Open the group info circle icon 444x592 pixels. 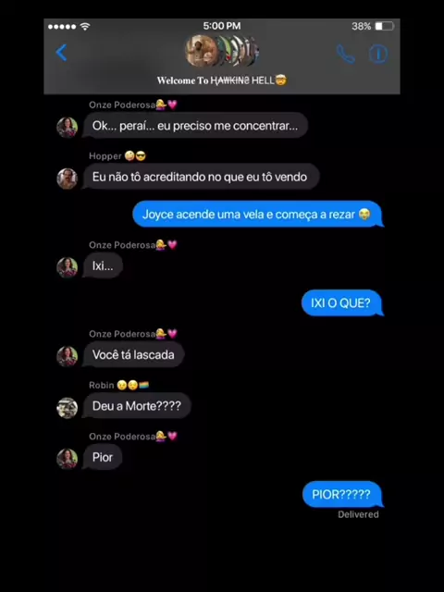point(378,54)
